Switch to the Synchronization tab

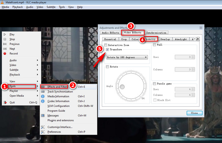(156, 33)
